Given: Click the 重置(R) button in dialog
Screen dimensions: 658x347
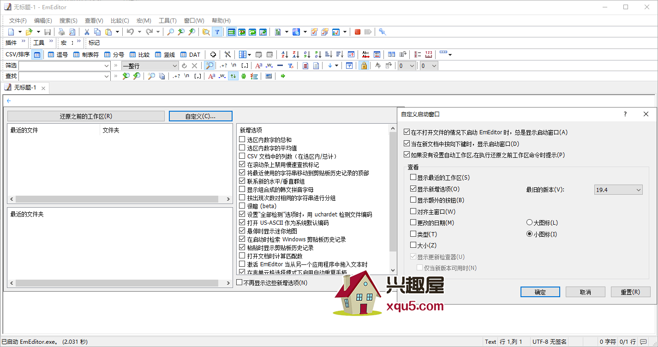Looking at the screenshot, I should [630, 292].
